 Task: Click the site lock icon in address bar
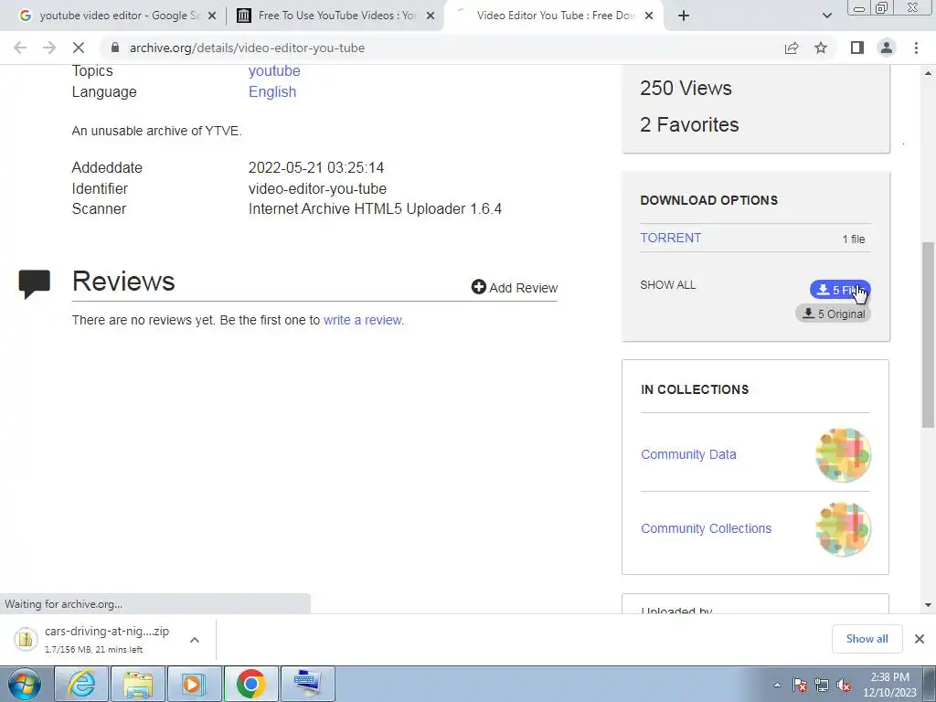[x=115, y=48]
